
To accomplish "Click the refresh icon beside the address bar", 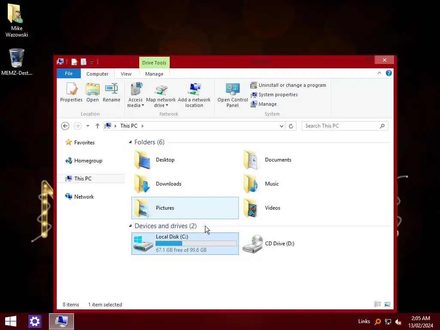I will pyautogui.click(x=291, y=126).
